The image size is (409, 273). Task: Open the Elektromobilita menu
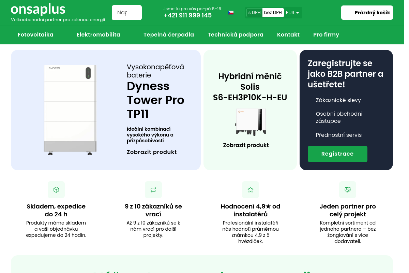99,34
